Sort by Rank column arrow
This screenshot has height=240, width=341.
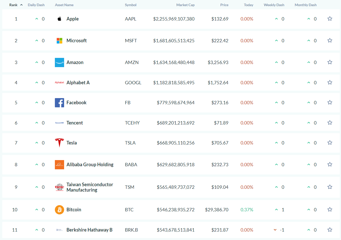(22, 5)
